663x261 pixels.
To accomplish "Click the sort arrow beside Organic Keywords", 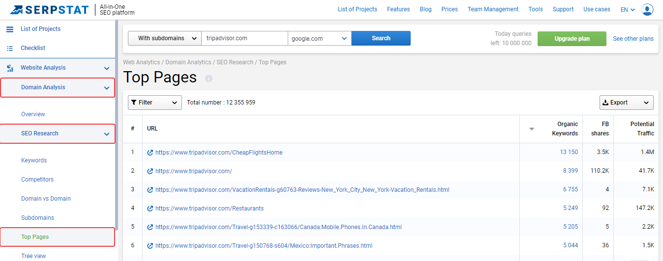I will click(532, 129).
